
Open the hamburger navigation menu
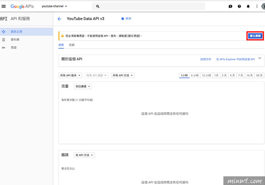click(3, 6)
